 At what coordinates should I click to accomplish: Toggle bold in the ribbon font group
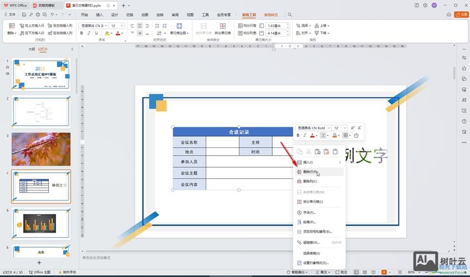point(81,33)
